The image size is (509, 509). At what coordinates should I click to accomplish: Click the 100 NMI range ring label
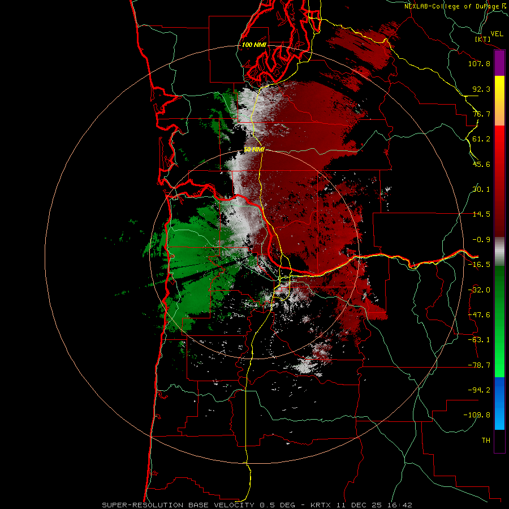(x=254, y=45)
